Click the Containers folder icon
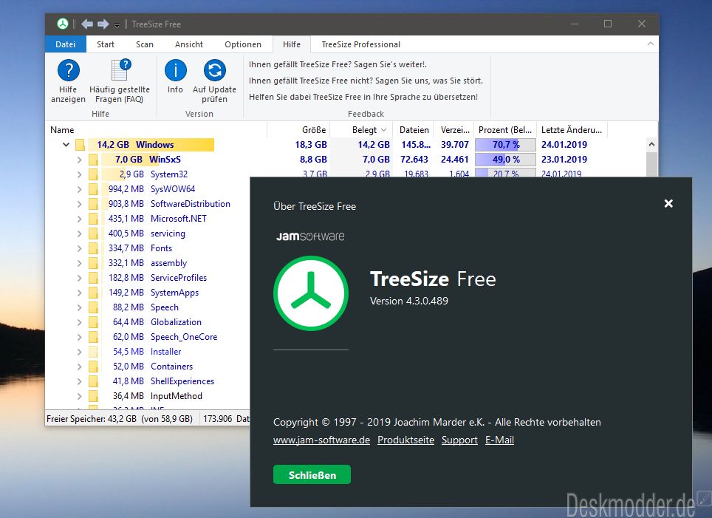 pos(94,367)
